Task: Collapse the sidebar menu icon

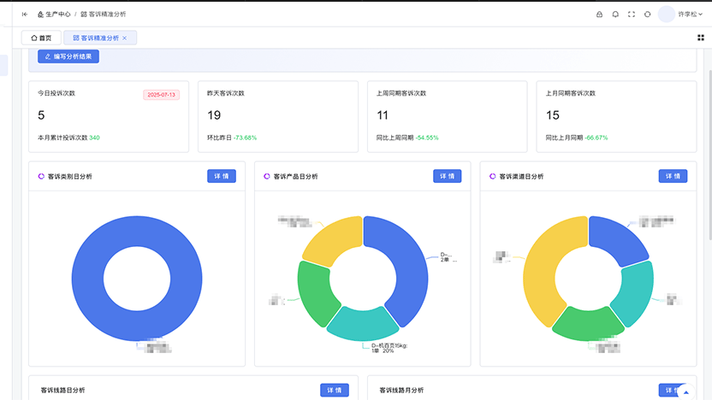Action: pos(25,15)
